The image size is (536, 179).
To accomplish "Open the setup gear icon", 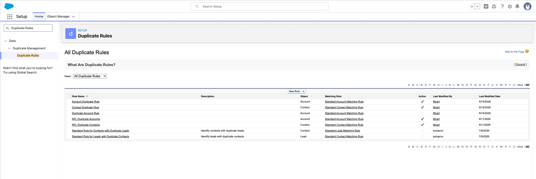I will coord(510,6).
